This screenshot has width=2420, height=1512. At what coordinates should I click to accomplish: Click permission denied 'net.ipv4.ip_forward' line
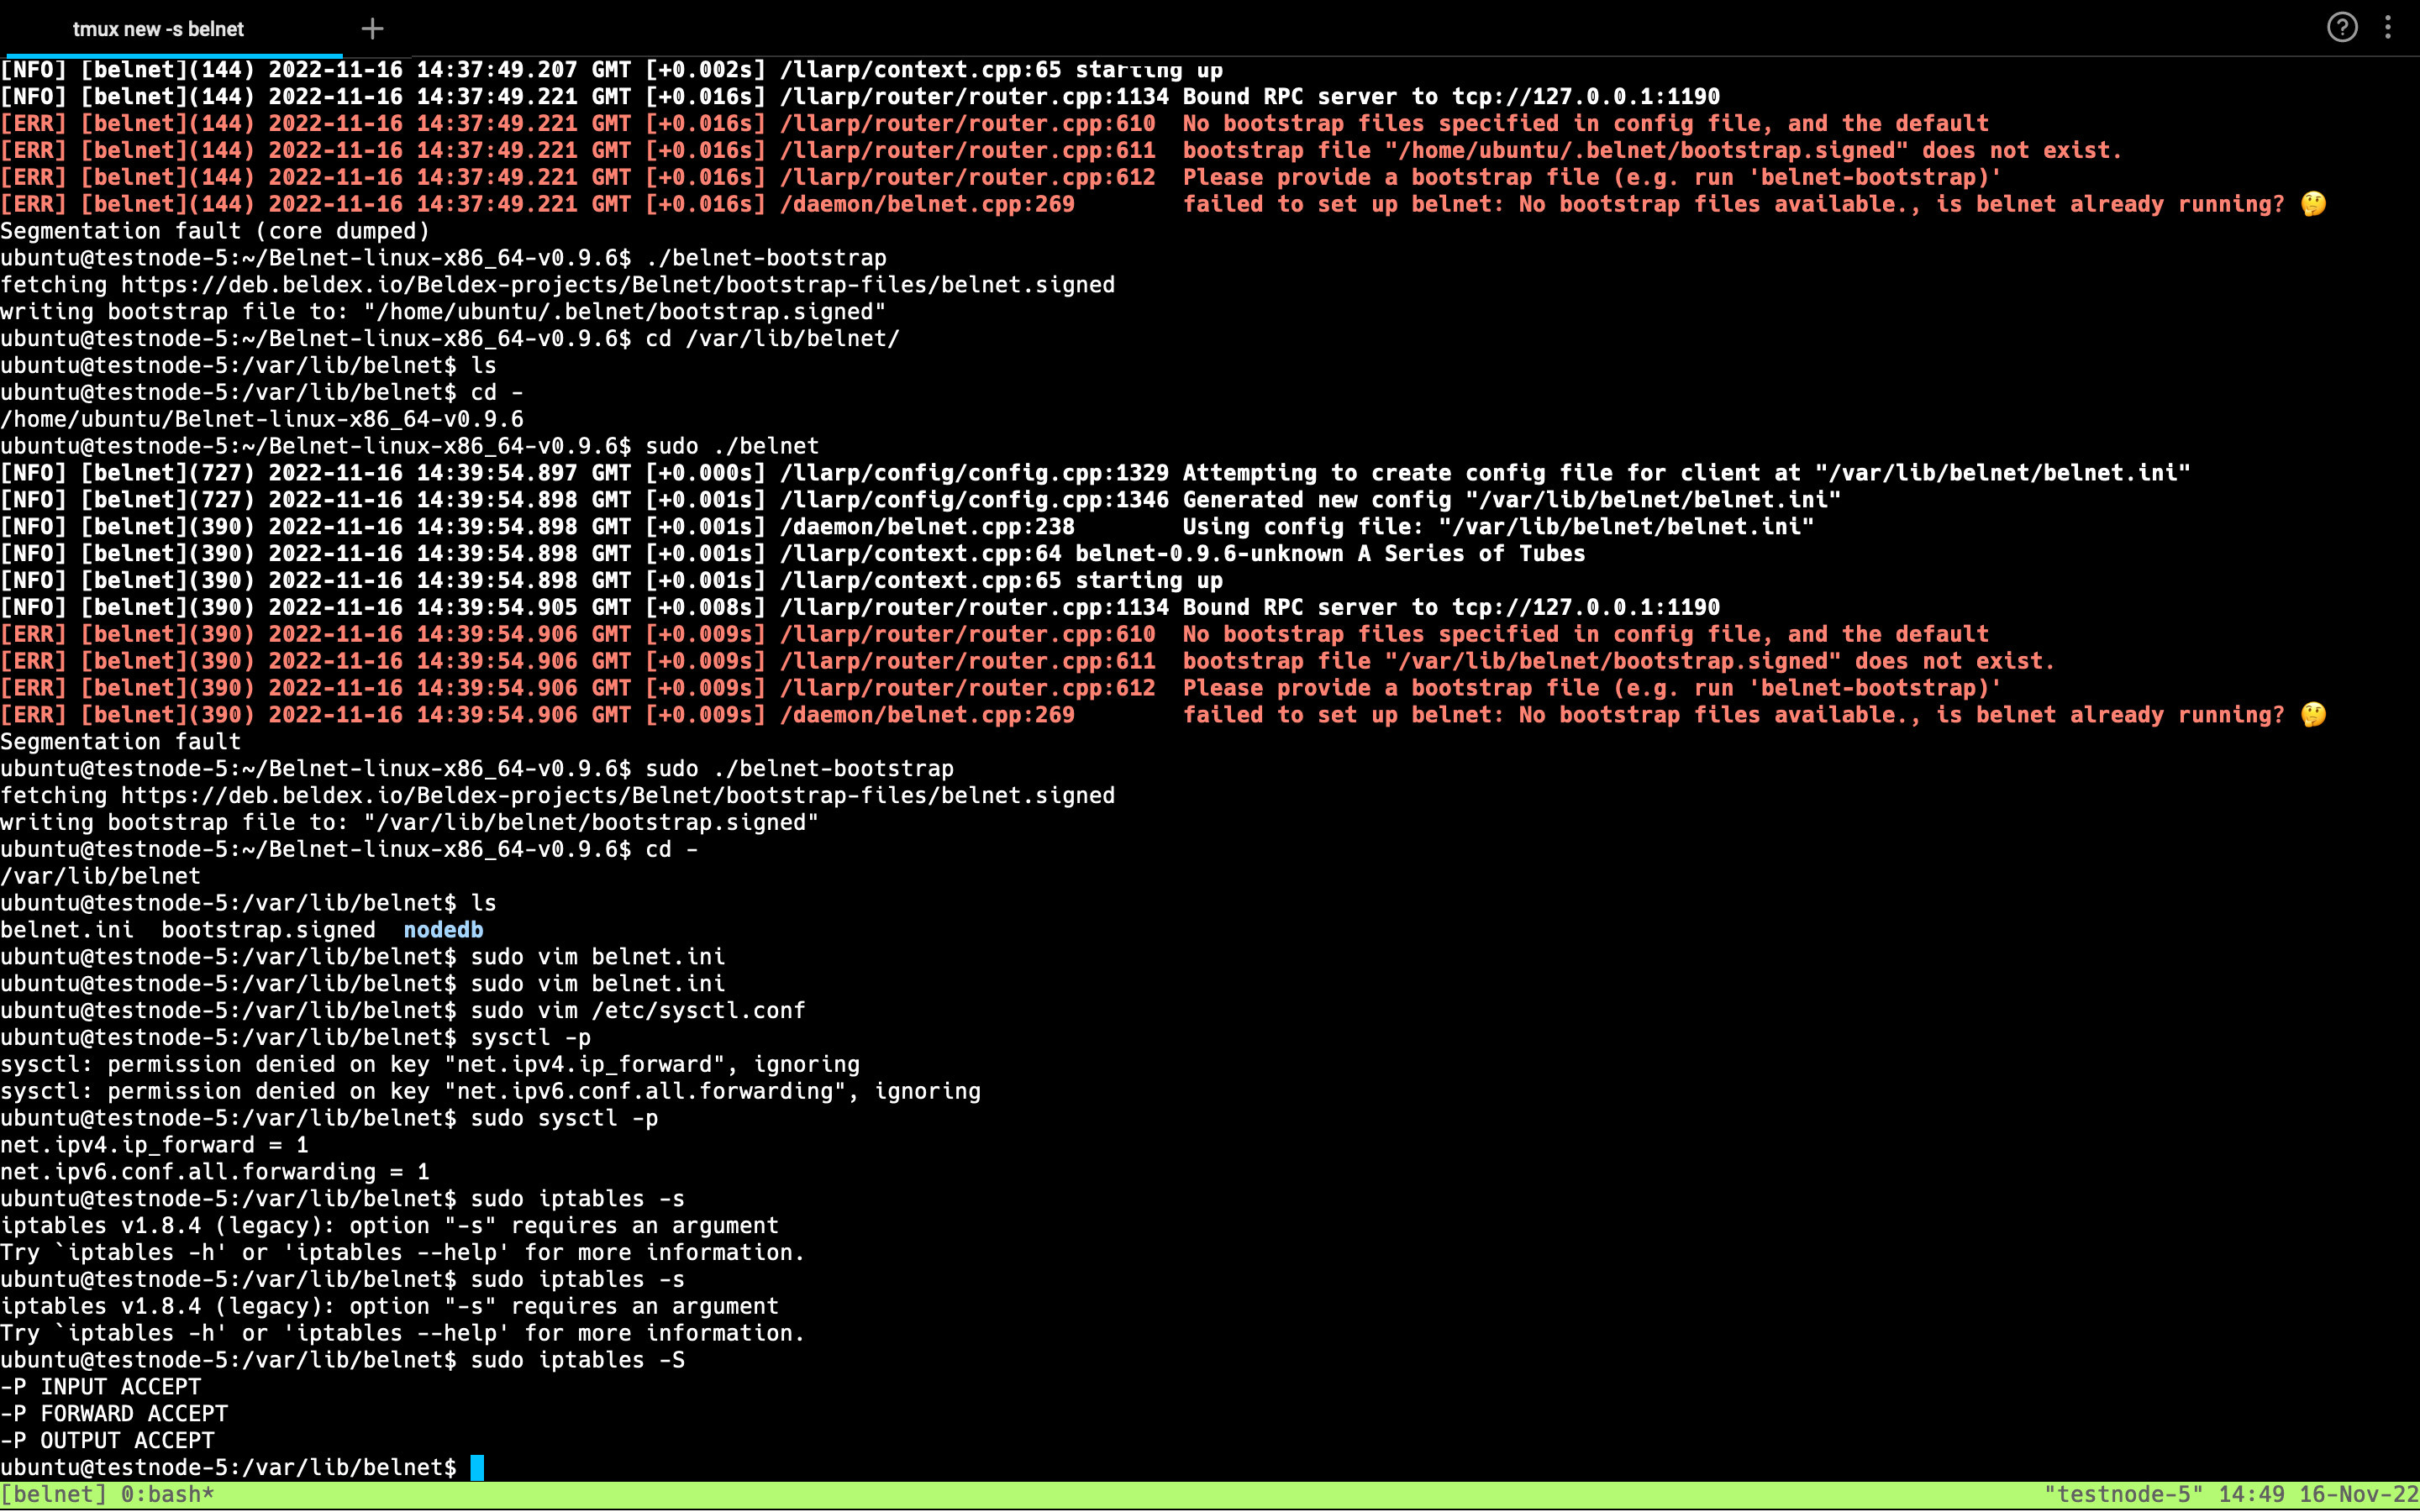(430, 1064)
